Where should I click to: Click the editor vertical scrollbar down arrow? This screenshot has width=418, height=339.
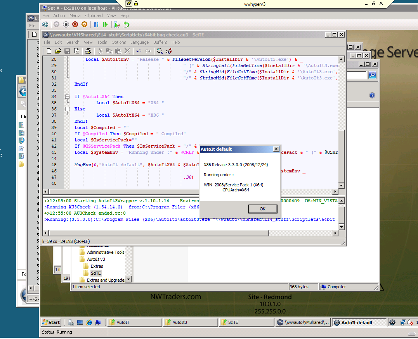[341, 185]
